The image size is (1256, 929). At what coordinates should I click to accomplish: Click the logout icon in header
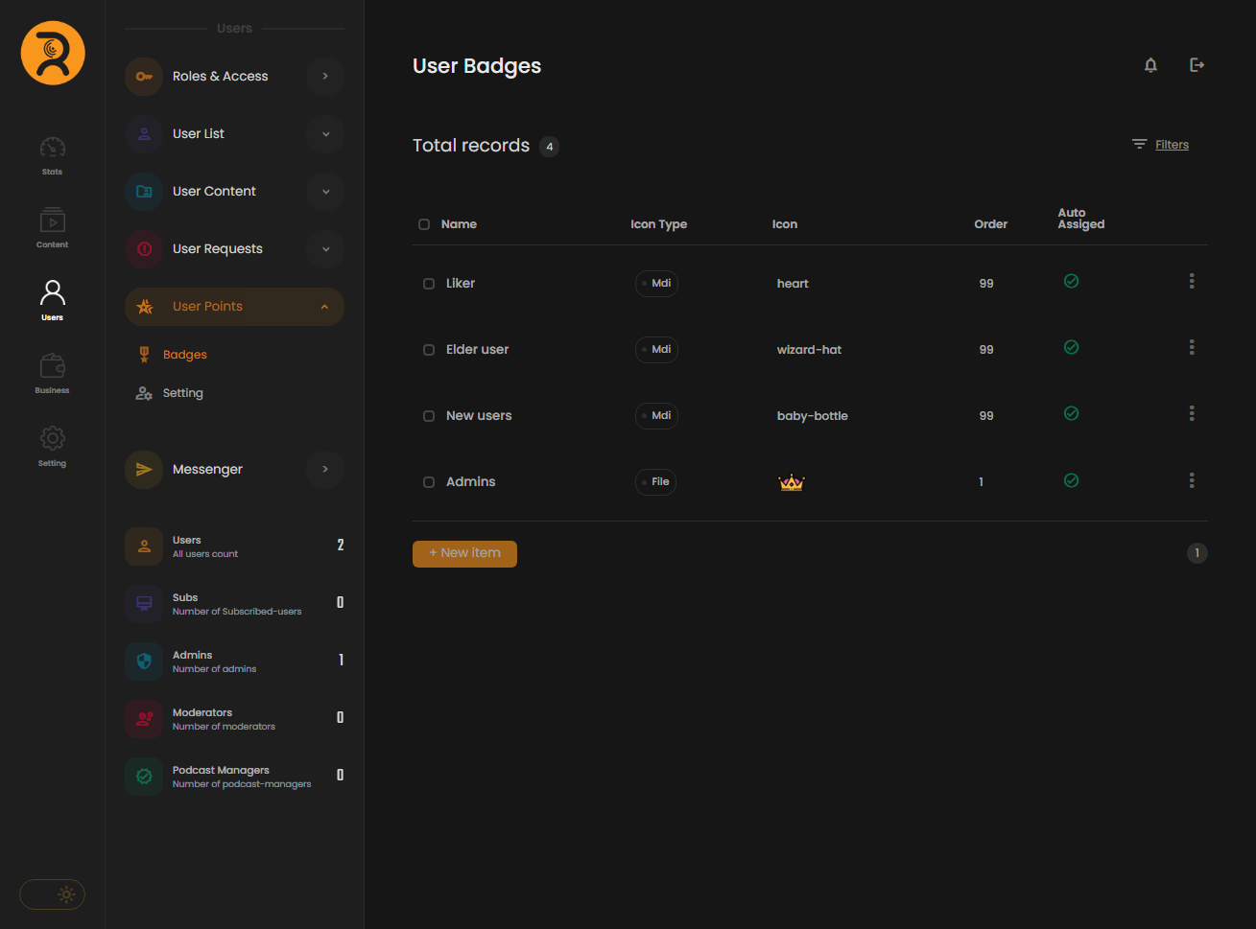coord(1197,65)
